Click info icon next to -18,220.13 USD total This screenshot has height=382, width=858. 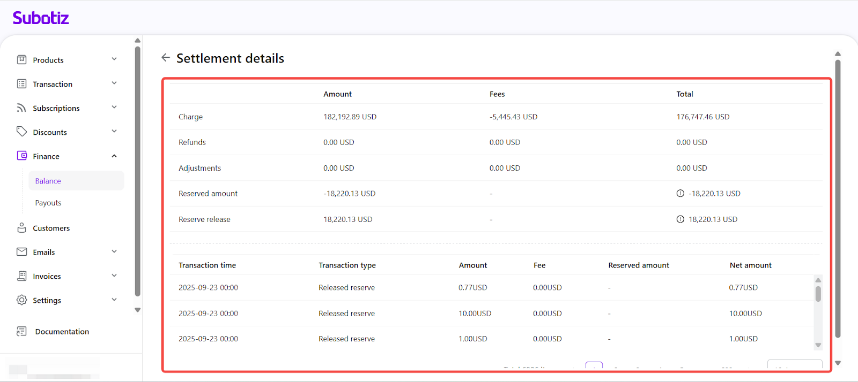click(680, 194)
